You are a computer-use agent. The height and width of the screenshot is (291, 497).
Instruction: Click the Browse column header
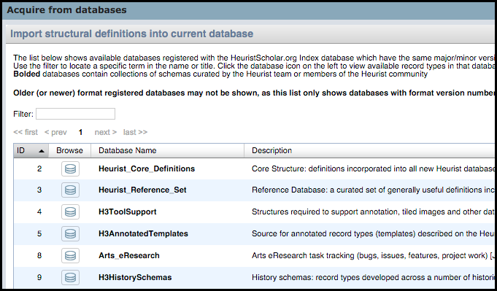pos(69,150)
